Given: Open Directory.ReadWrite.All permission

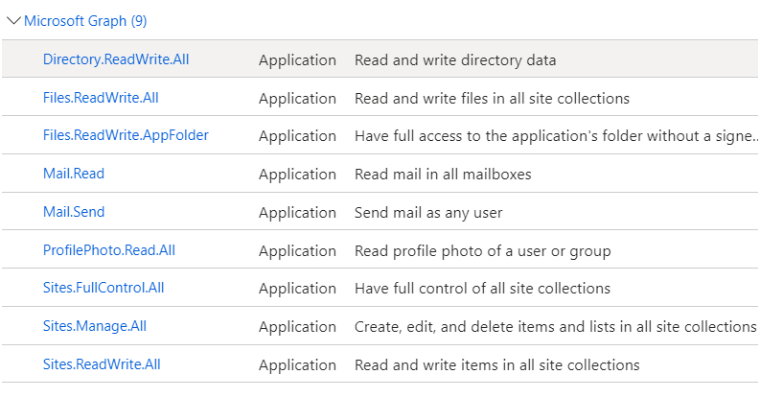Looking at the screenshot, I should pos(116,59).
